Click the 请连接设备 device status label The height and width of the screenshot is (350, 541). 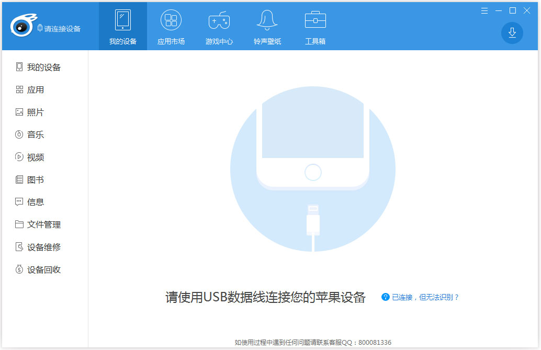click(62, 29)
